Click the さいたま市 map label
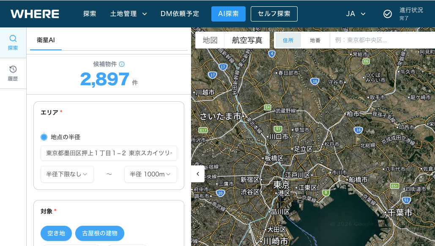Viewport: 435px width, 246px height. (x=221, y=116)
